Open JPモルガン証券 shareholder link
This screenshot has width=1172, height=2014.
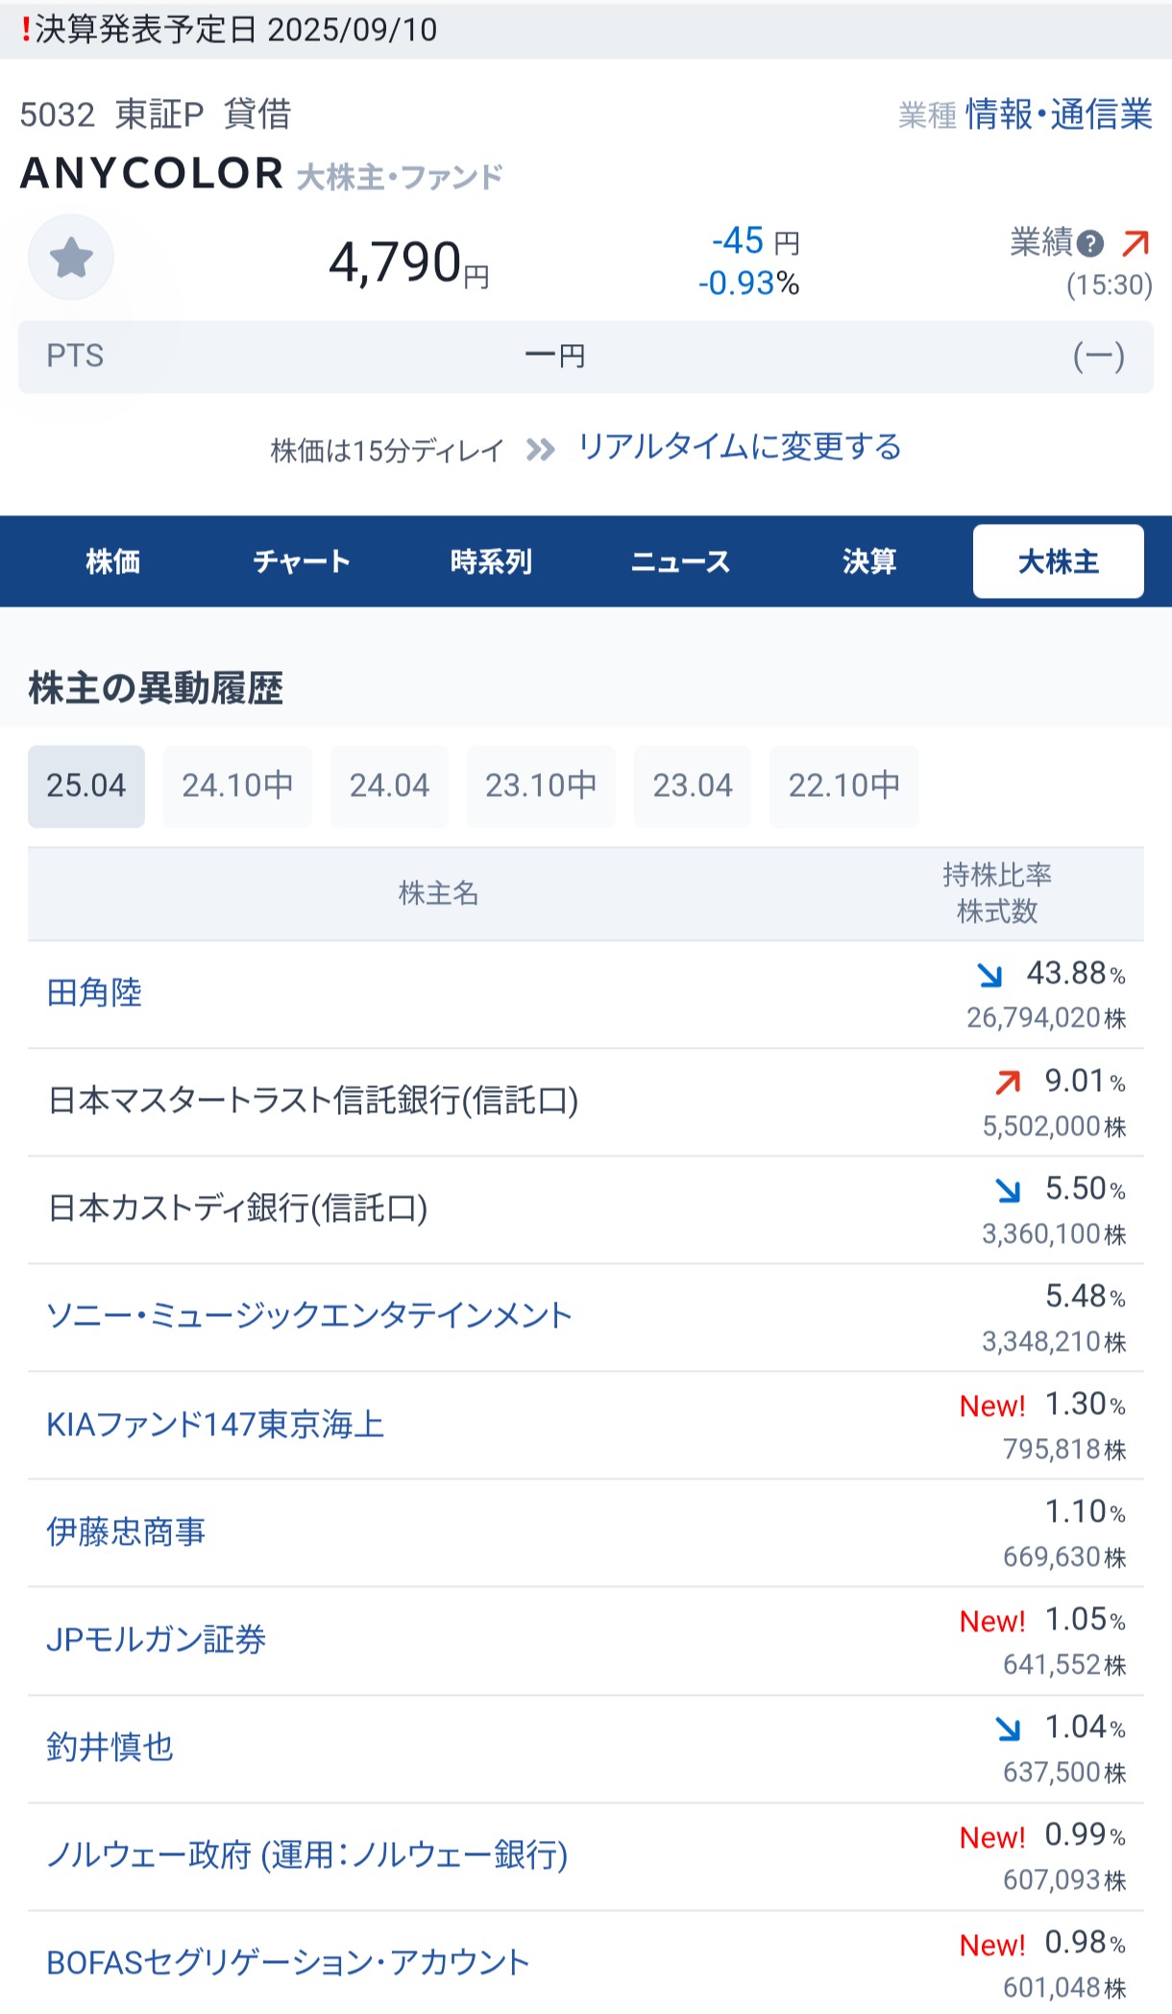(x=156, y=1639)
